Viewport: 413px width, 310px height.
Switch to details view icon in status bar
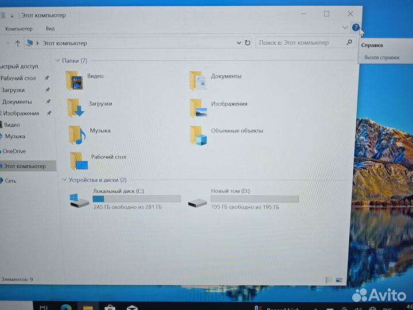[x=329, y=280]
